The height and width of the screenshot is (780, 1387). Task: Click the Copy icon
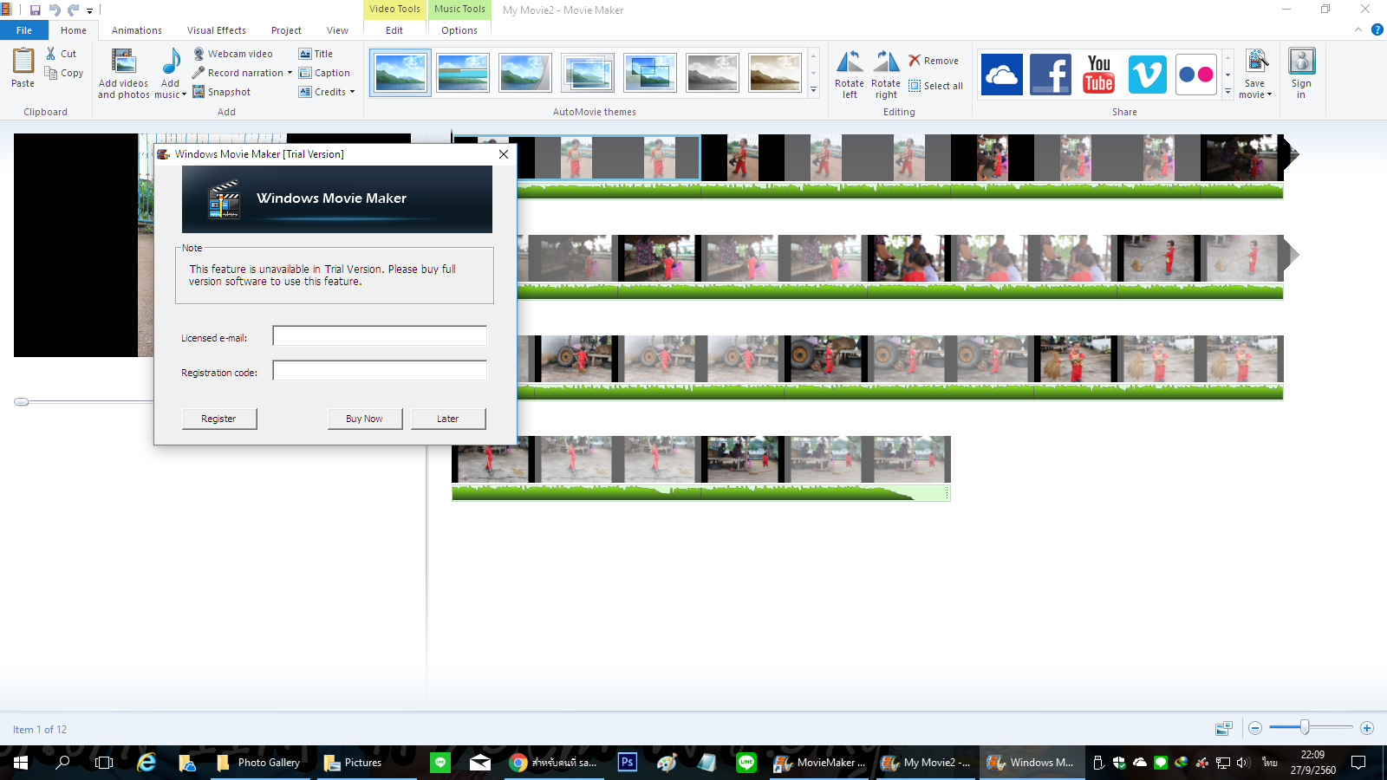click(x=51, y=73)
